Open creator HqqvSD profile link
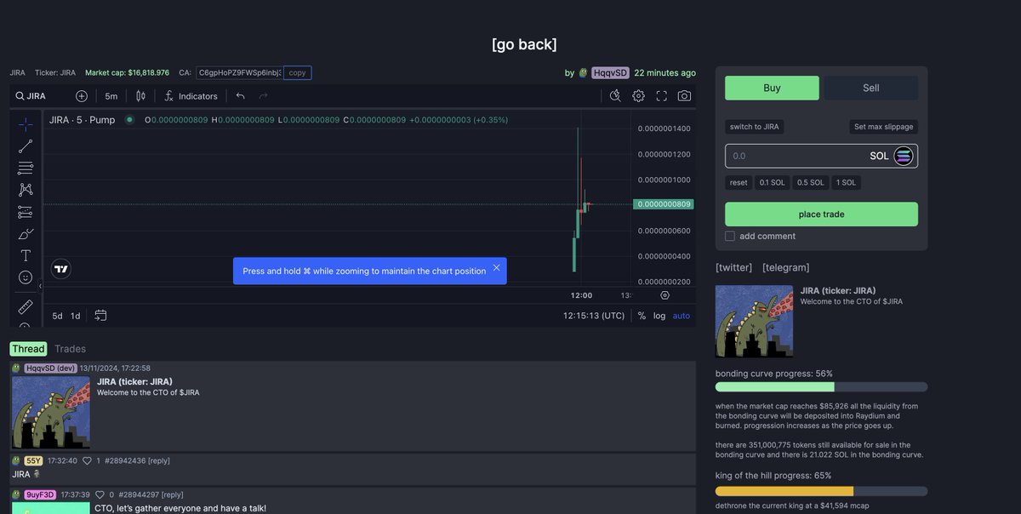The height and width of the screenshot is (514, 1021). point(610,73)
